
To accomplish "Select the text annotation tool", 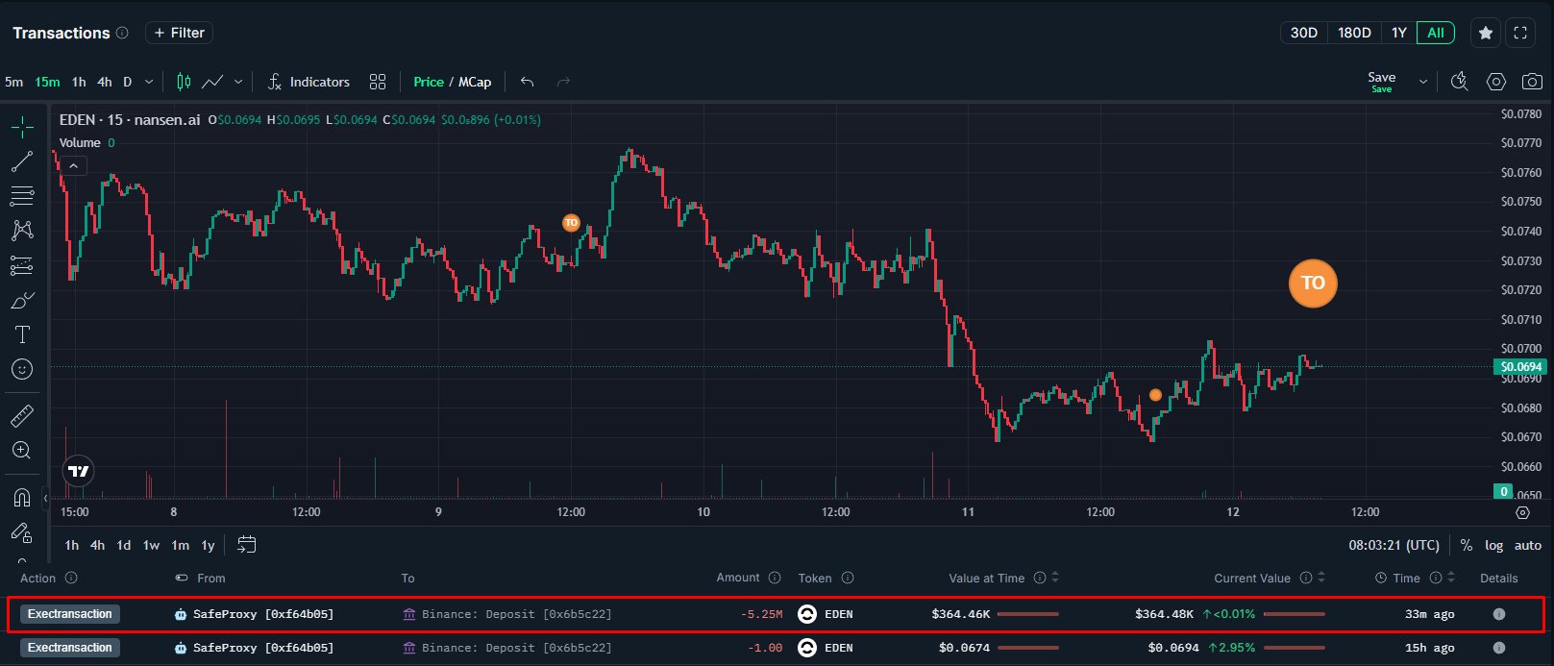I will (x=22, y=334).
